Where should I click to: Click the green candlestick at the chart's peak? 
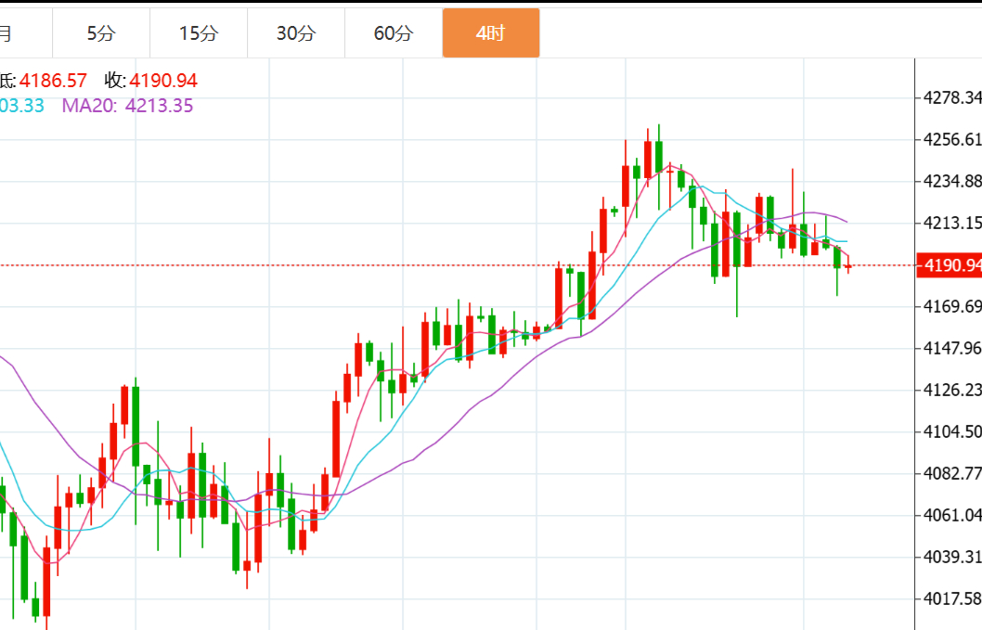click(x=659, y=156)
